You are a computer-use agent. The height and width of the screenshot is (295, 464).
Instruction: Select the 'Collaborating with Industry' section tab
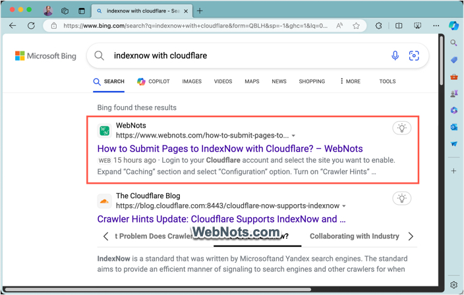pyautogui.click(x=355, y=236)
